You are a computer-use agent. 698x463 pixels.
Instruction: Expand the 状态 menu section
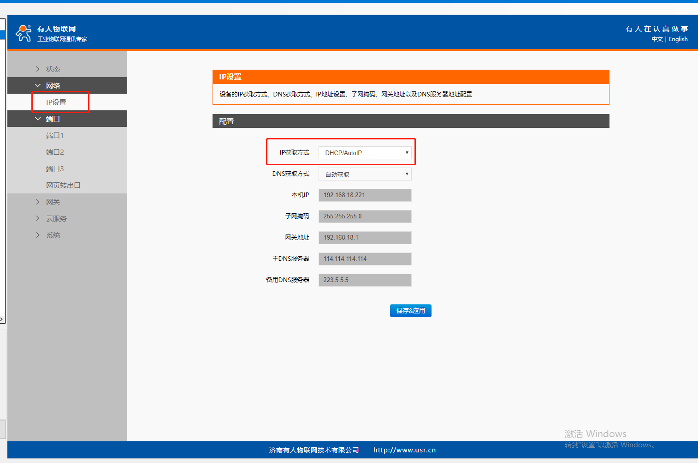(53, 69)
